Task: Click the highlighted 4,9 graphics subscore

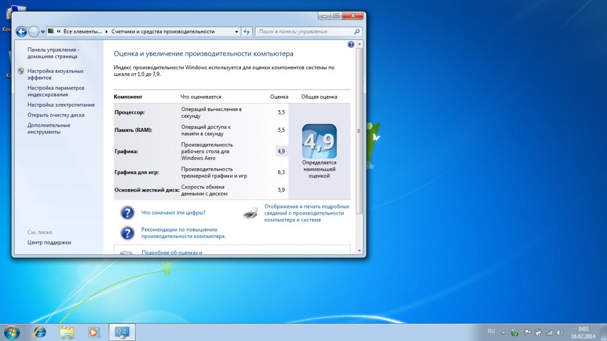Action: coord(282,151)
